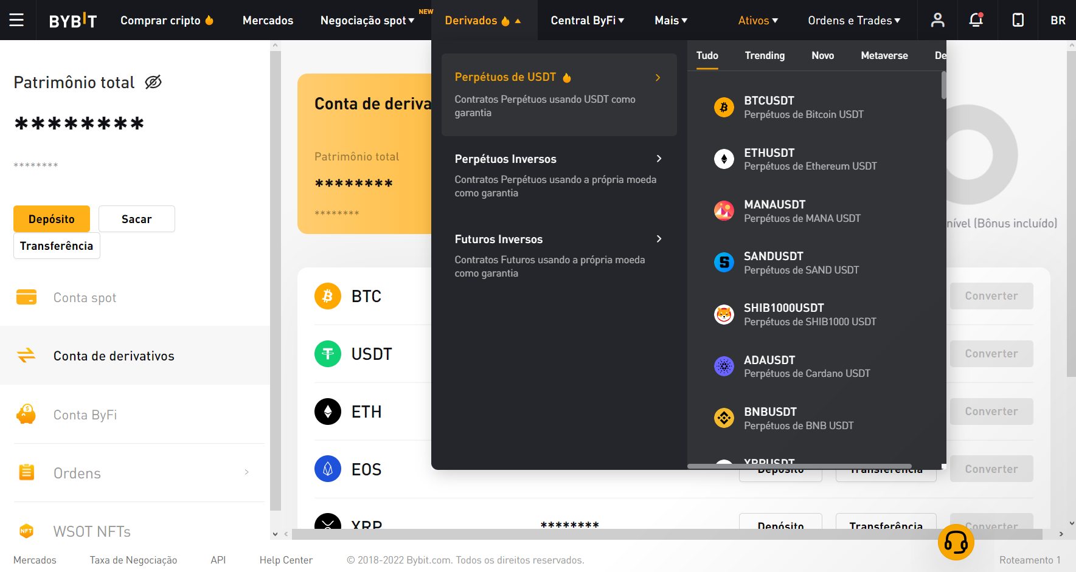The height and width of the screenshot is (572, 1076).
Task: Click the ADAUSDT Cardano icon
Action: 724,367
